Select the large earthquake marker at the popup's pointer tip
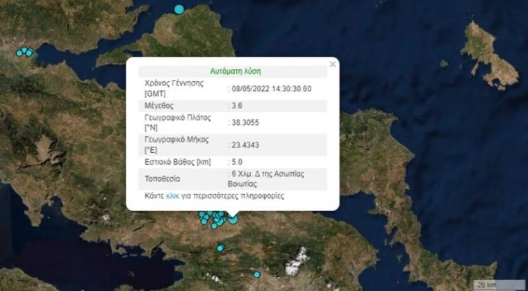This screenshot has width=528, height=291. [233, 219]
